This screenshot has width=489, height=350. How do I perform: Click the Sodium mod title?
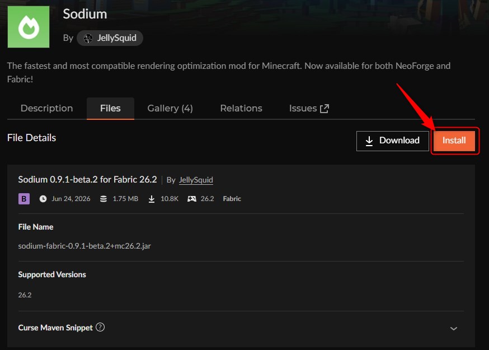point(85,14)
